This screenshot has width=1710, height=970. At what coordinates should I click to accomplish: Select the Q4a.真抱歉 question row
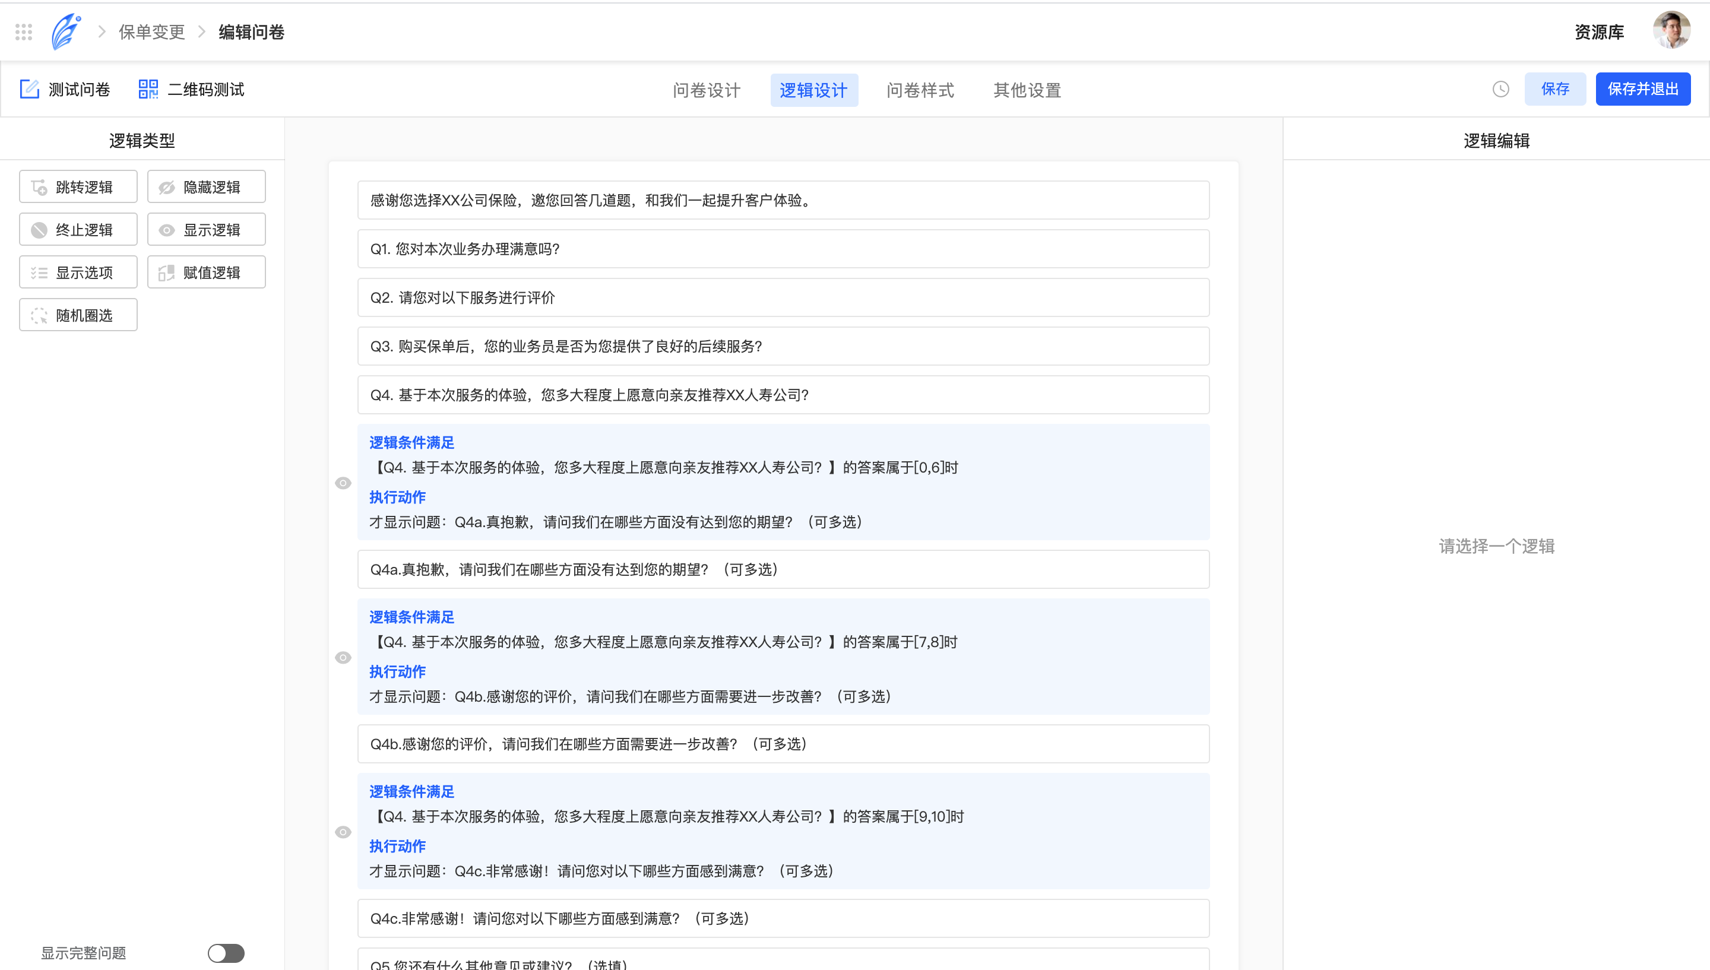(x=783, y=569)
